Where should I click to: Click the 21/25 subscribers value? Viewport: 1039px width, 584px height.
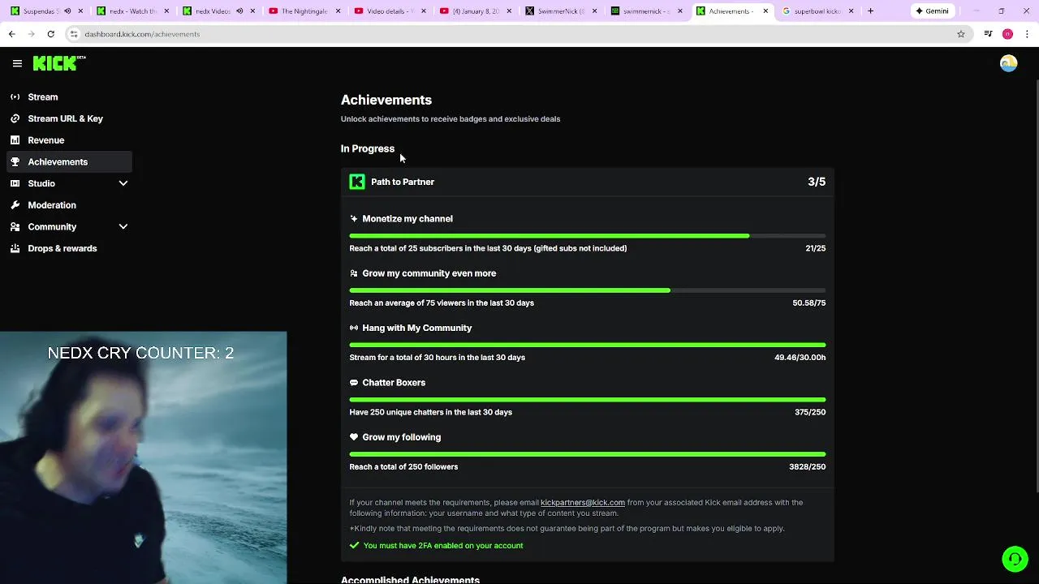(815, 248)
